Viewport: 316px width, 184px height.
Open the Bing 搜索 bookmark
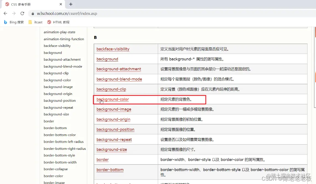[14, 22]
